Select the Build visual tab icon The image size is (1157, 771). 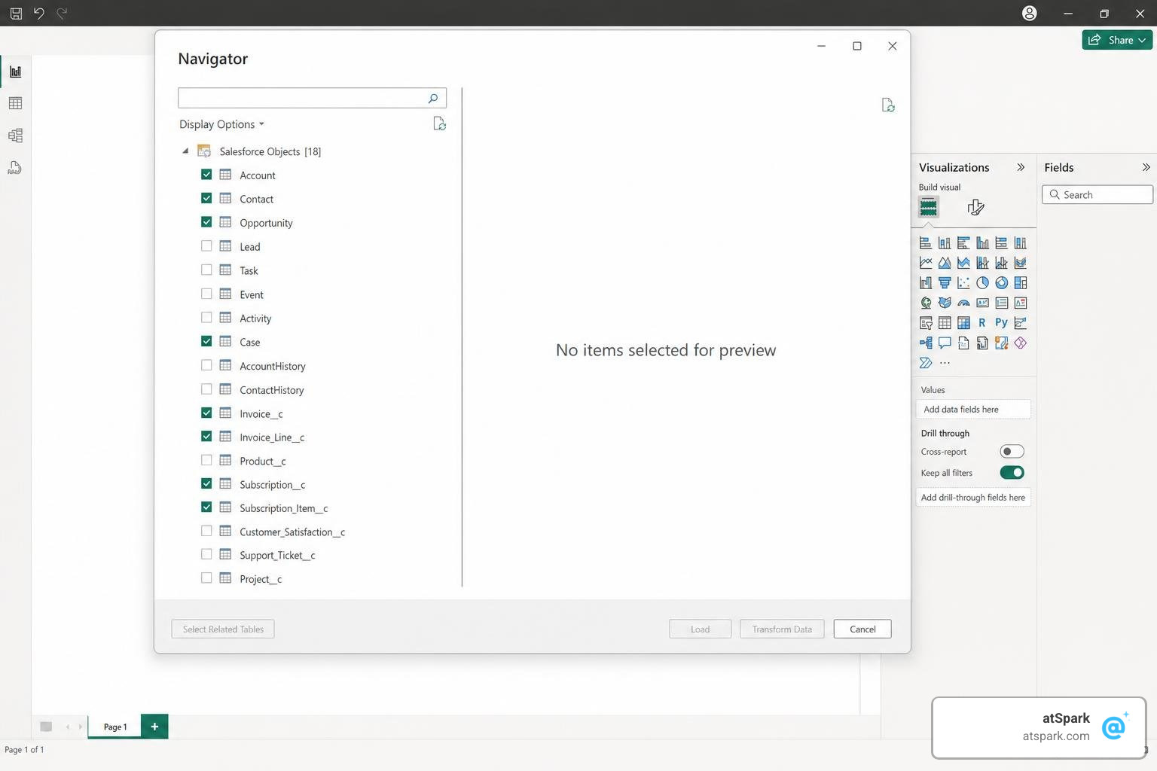(x=928, y=207)
